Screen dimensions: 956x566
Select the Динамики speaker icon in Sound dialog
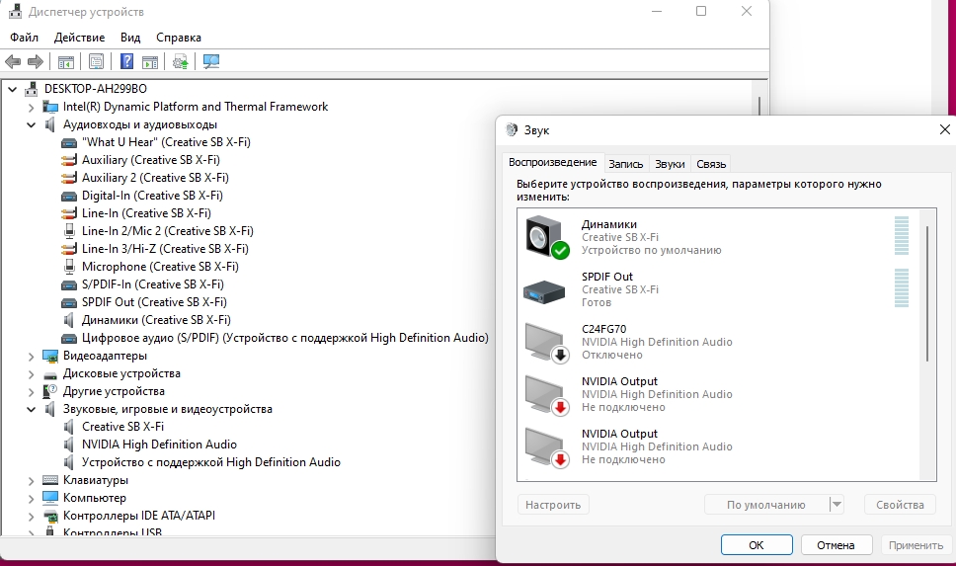coord(547,237)
